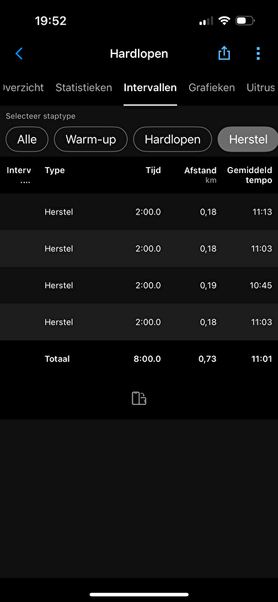Tap the battery status icon
The image size is (278, 602).
[x=245, y=20]
